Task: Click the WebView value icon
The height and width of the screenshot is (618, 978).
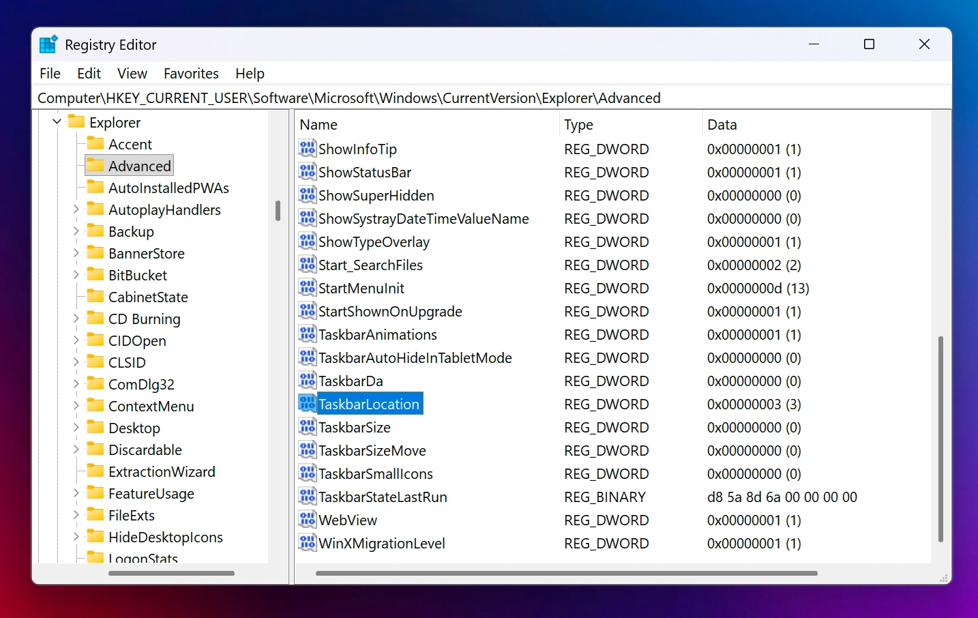Action: [x=308, y=519]
